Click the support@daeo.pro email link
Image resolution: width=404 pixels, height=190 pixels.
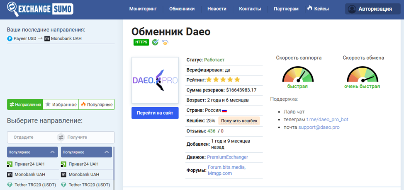pos(319,127)
